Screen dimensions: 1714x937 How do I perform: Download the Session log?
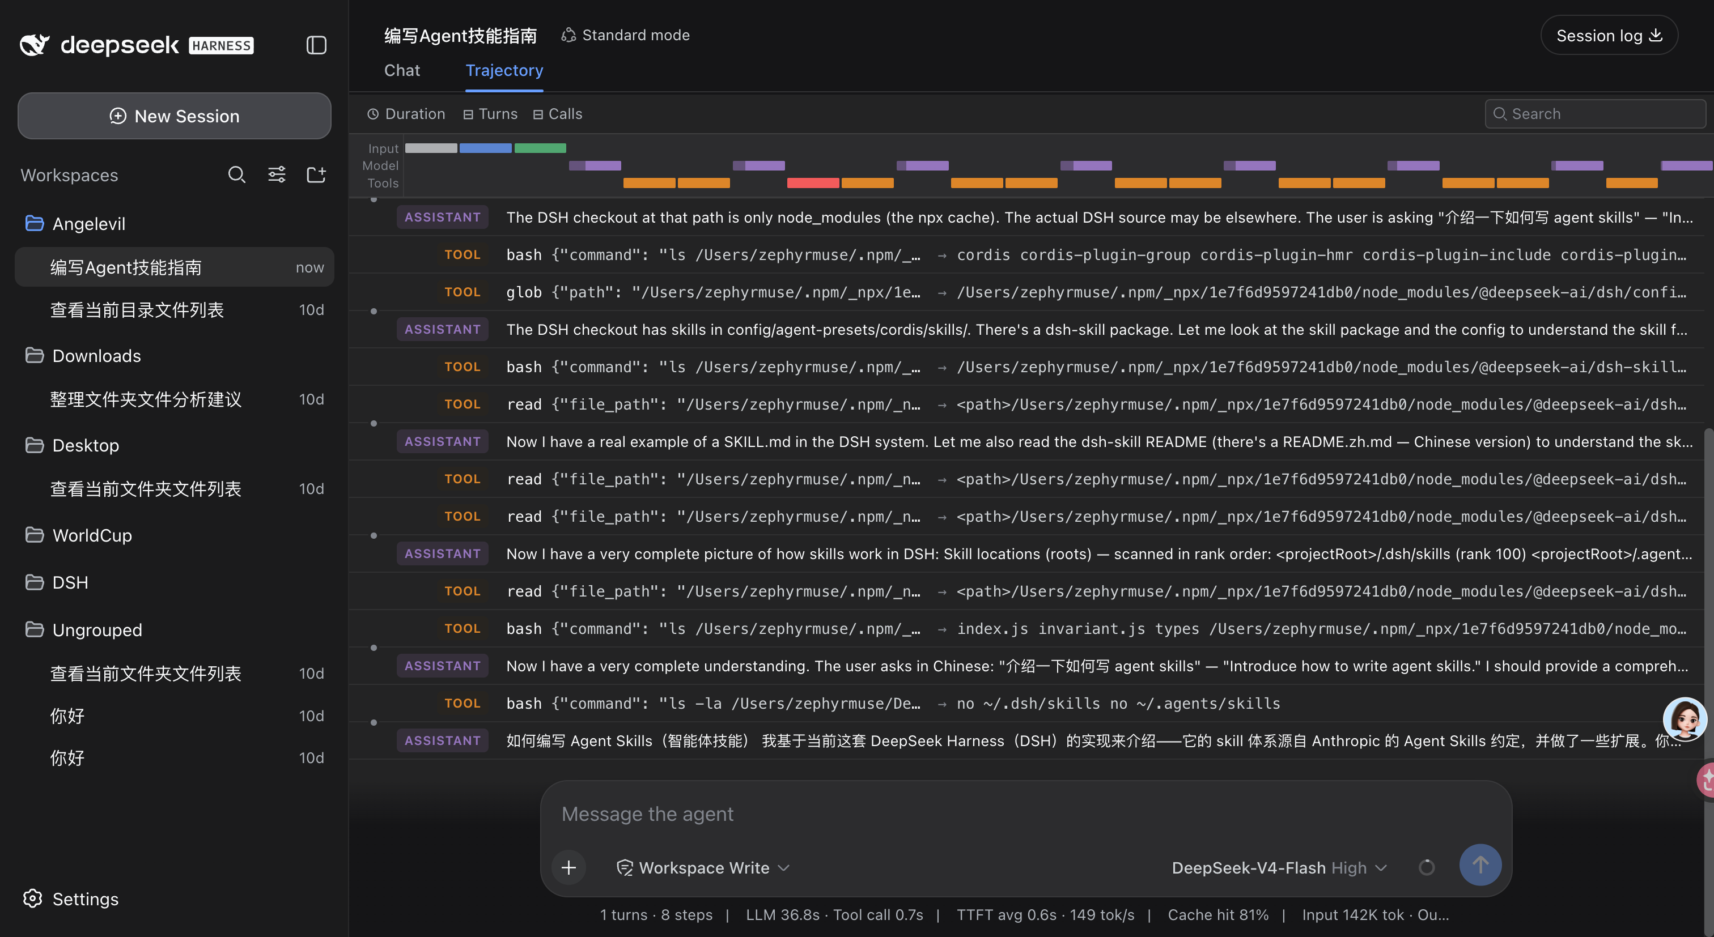tap(1609, 36)
